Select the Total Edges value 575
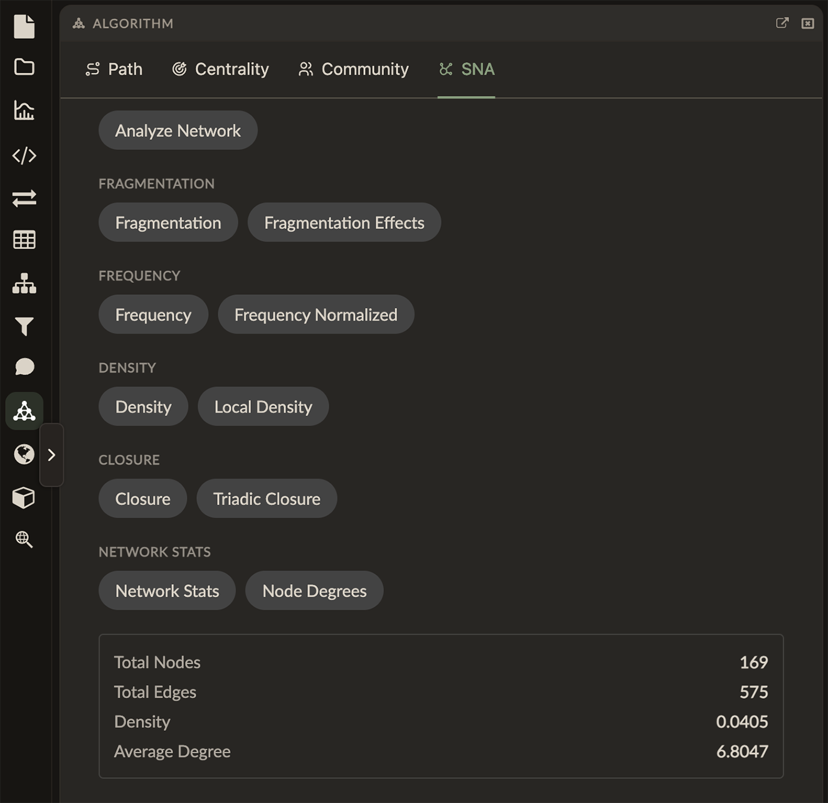828x803 pixels. click(x=753, y=692)
